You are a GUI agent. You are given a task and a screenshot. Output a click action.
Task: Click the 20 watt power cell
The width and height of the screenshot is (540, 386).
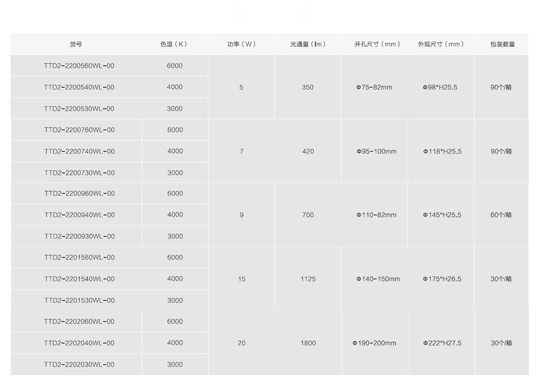point(241,343)
